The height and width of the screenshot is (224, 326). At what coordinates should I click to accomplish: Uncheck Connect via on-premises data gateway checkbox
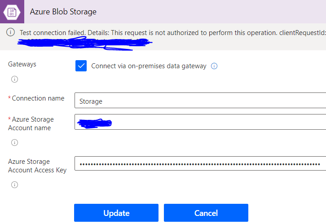81,66
